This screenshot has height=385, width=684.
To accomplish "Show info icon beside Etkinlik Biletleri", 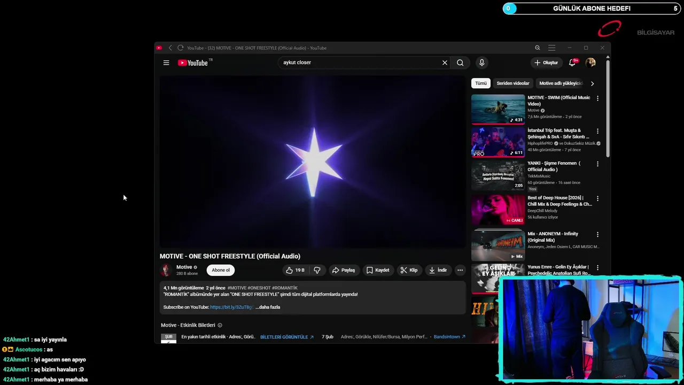I will (220, 325).
